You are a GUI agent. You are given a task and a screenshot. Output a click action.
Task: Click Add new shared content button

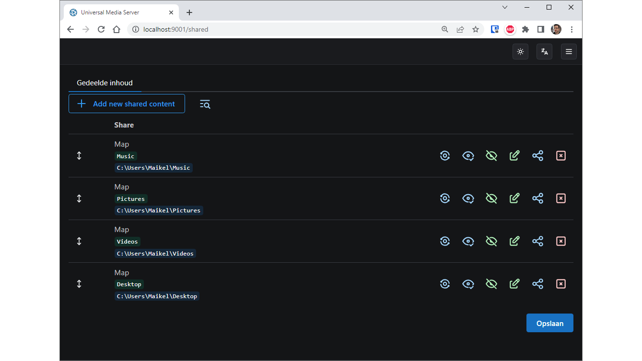tap(127, 104)
